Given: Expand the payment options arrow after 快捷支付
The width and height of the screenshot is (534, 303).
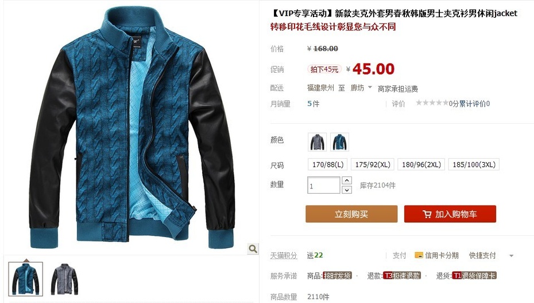Looking at the screenshot, I should coord(511,255).
